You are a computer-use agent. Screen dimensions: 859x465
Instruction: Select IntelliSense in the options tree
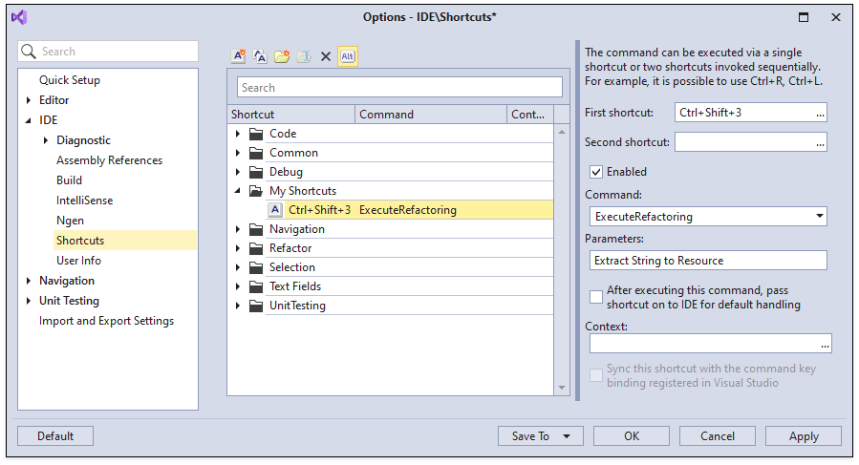(x=84, y=201)
